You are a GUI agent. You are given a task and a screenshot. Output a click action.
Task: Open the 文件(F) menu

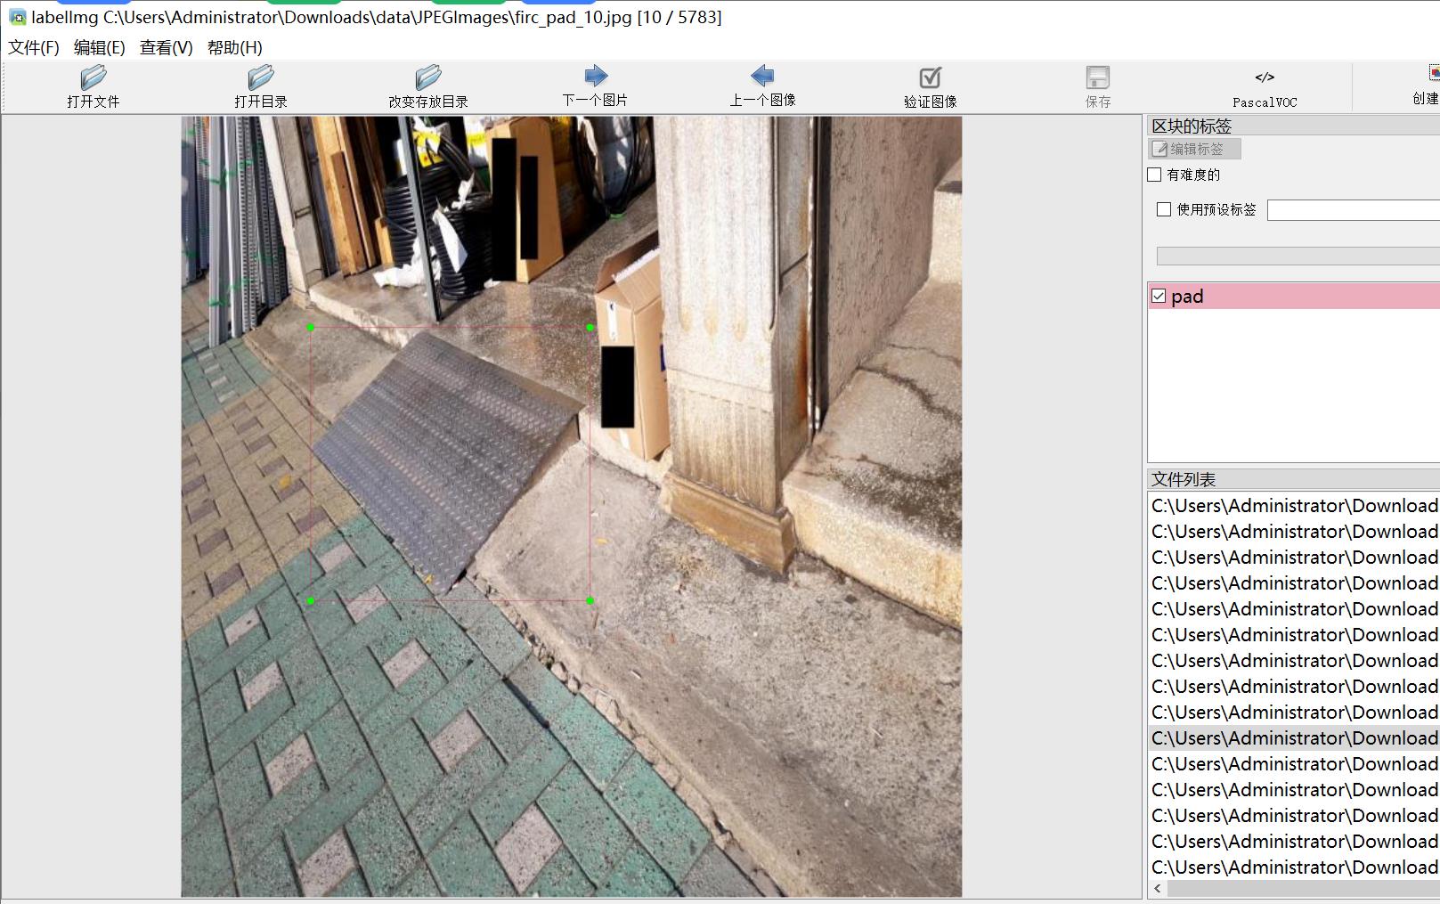click(x=34, y=47)
